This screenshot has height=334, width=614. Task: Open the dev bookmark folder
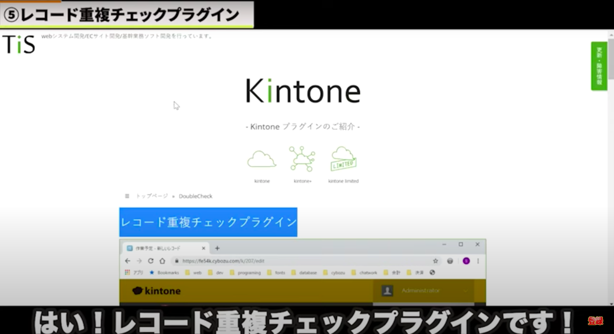pyautogui.click(x=216, y=273)
